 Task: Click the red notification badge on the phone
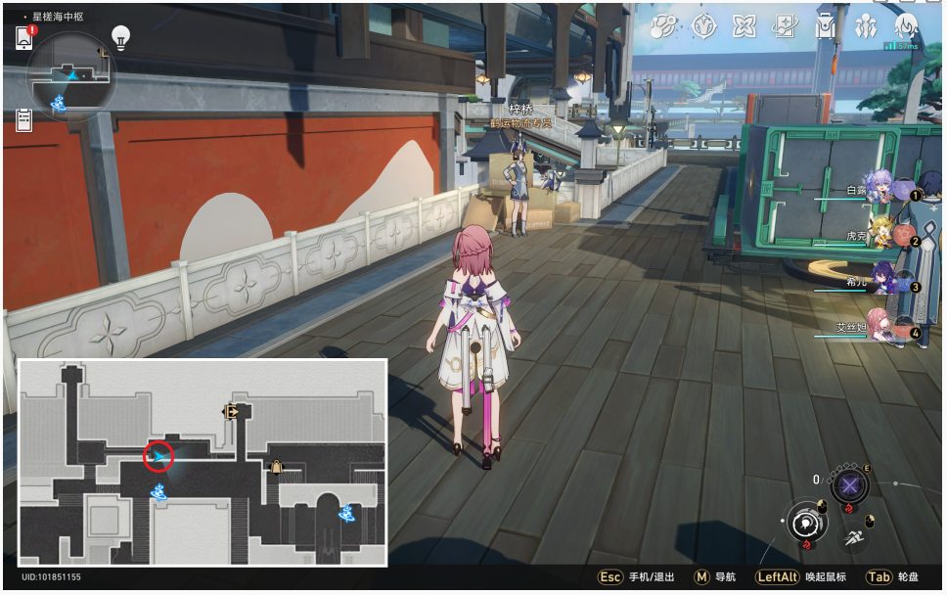pos(32,29)
